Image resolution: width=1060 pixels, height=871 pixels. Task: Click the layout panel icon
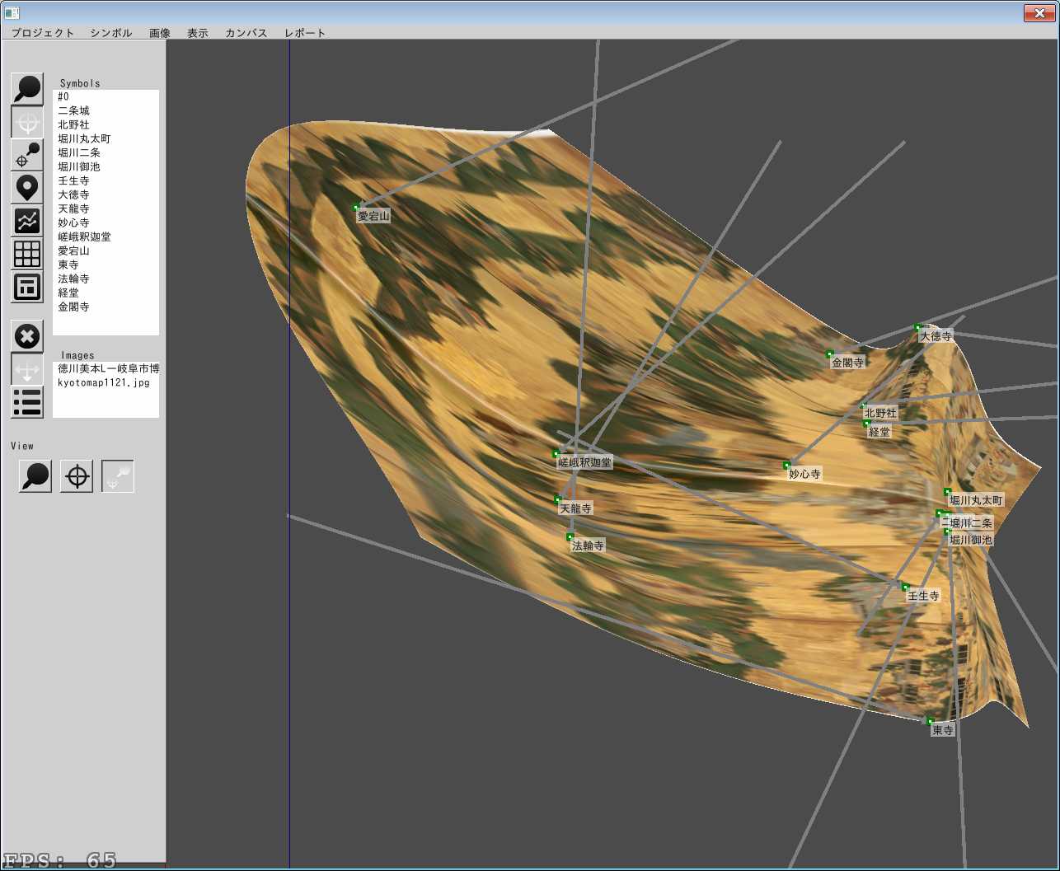pyautogui.click(x=27, y=287)
